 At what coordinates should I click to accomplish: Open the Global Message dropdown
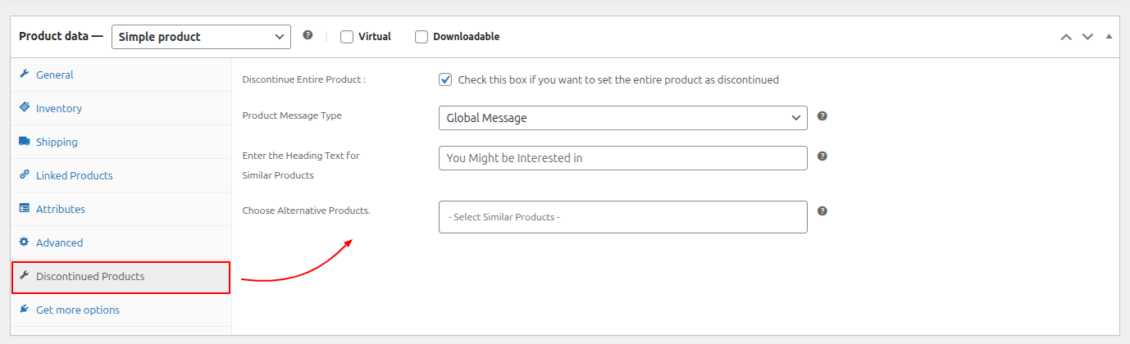pos(622,118)
